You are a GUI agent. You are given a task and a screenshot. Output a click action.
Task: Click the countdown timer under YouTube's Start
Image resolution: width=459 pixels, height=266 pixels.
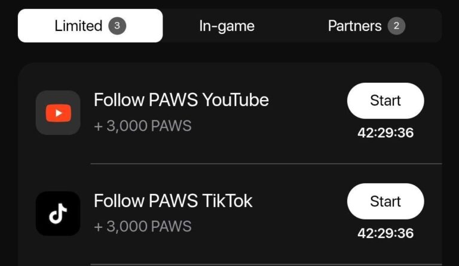coord(385,132)
